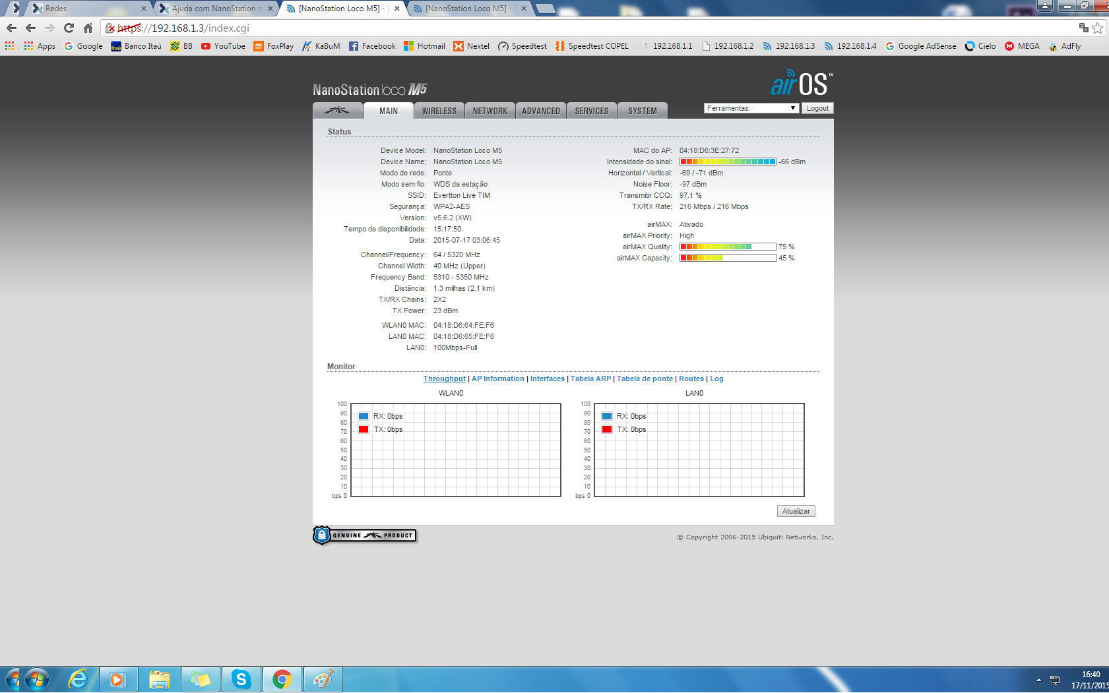
Task: Switch to the Redes browser tab
Action: [87, 9]
